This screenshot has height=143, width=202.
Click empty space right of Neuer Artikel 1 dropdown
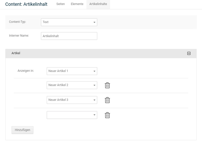(143, 71)
